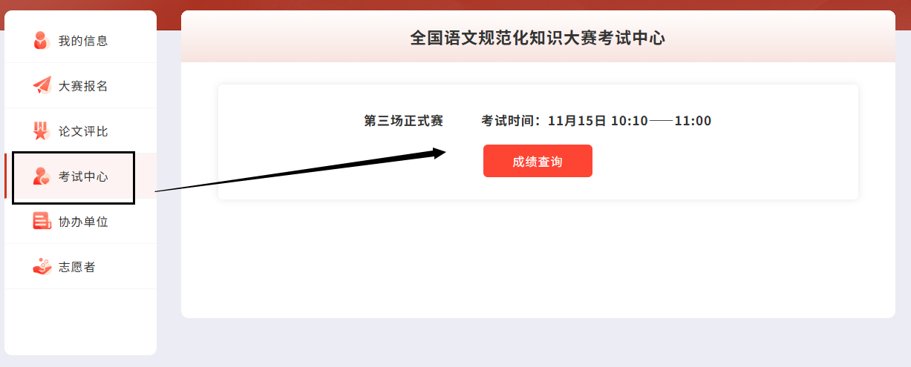
Task: Go to the 大赛报名 page
Action: click(81, 85)
